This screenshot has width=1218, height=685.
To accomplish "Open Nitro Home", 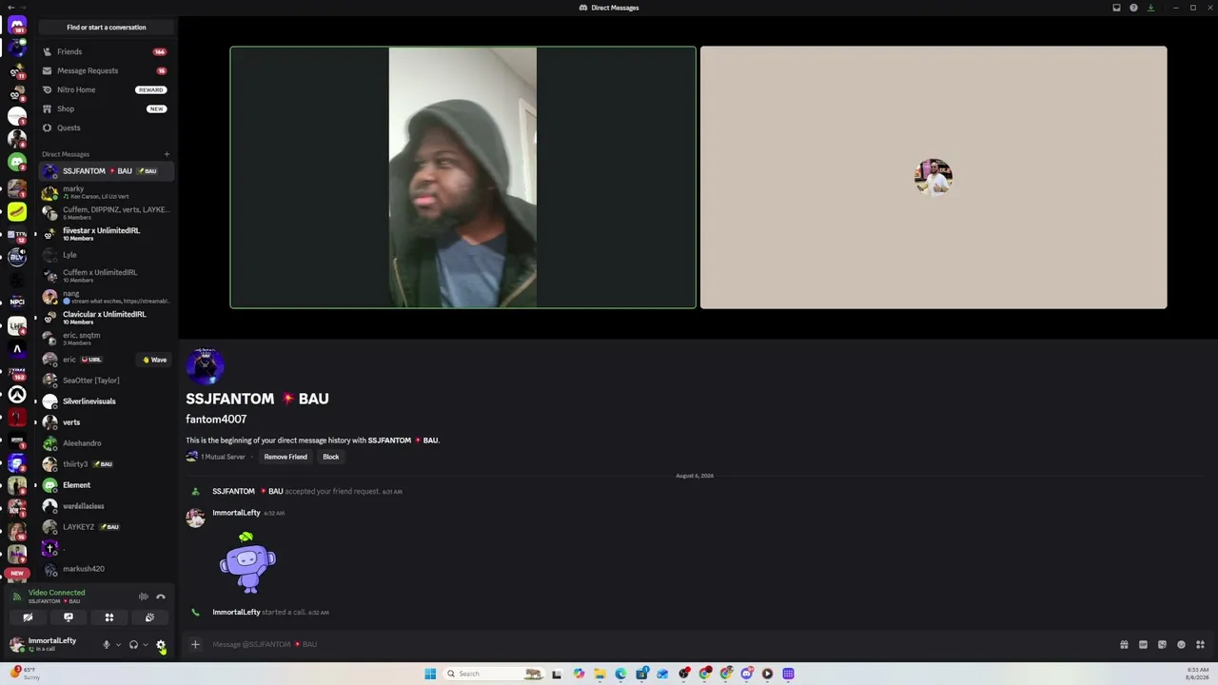I will tap(106, 89).
